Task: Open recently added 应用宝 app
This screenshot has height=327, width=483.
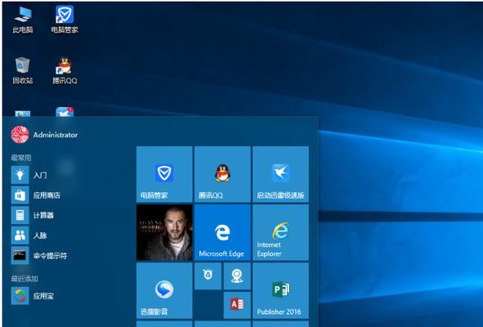Action: [33, 296]
